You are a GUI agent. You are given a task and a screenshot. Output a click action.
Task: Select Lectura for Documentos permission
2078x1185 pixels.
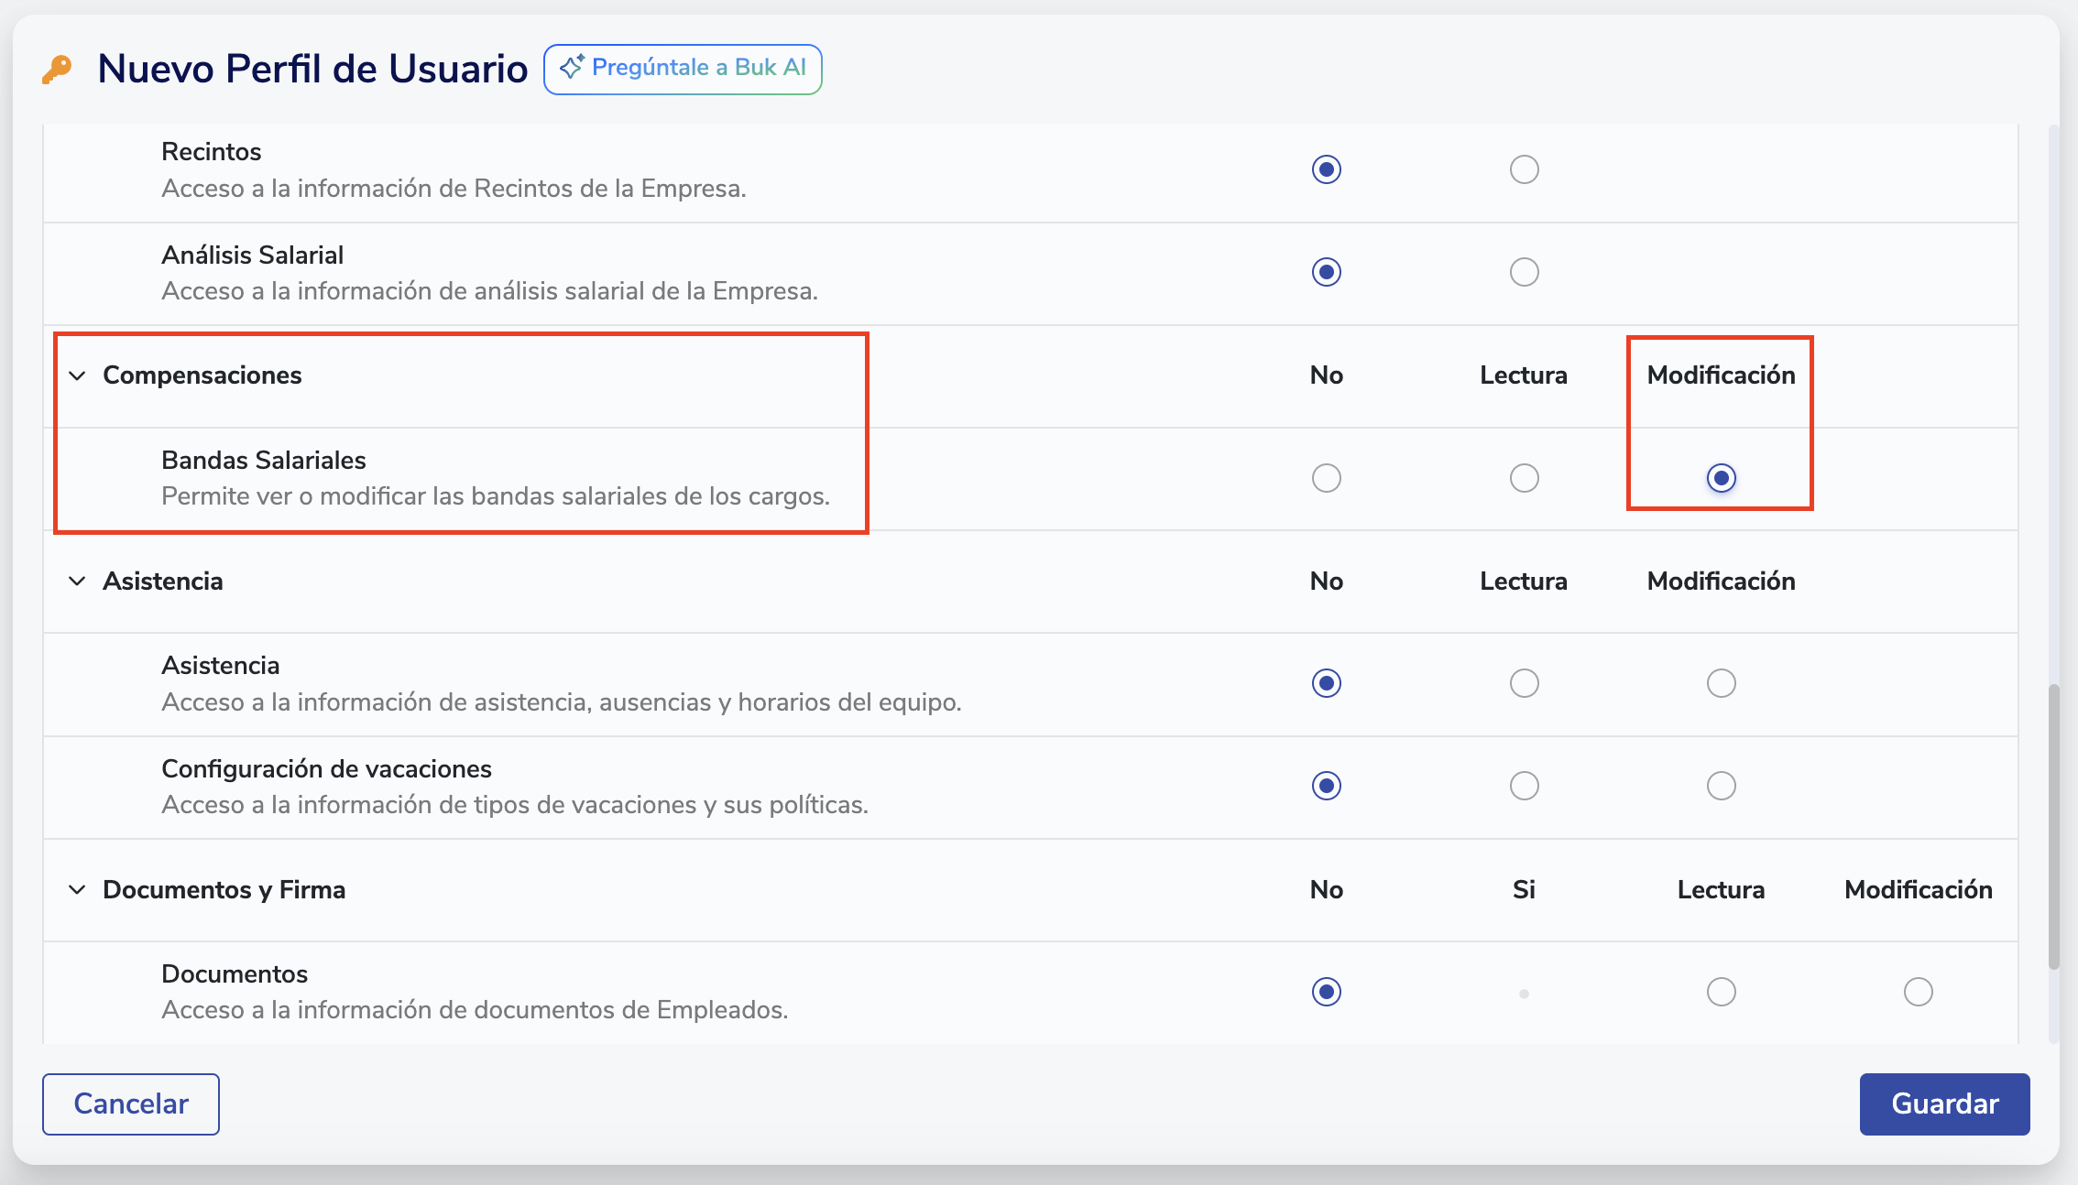click(1721, 992)
